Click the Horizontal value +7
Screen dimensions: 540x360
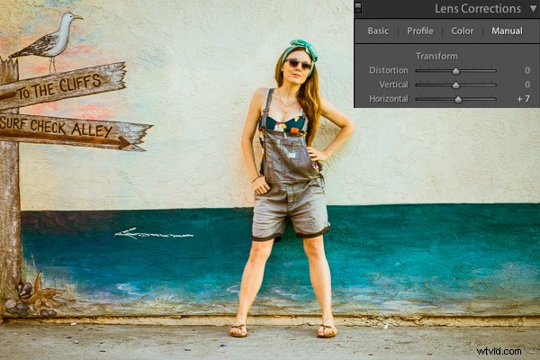tap(524, 99)
